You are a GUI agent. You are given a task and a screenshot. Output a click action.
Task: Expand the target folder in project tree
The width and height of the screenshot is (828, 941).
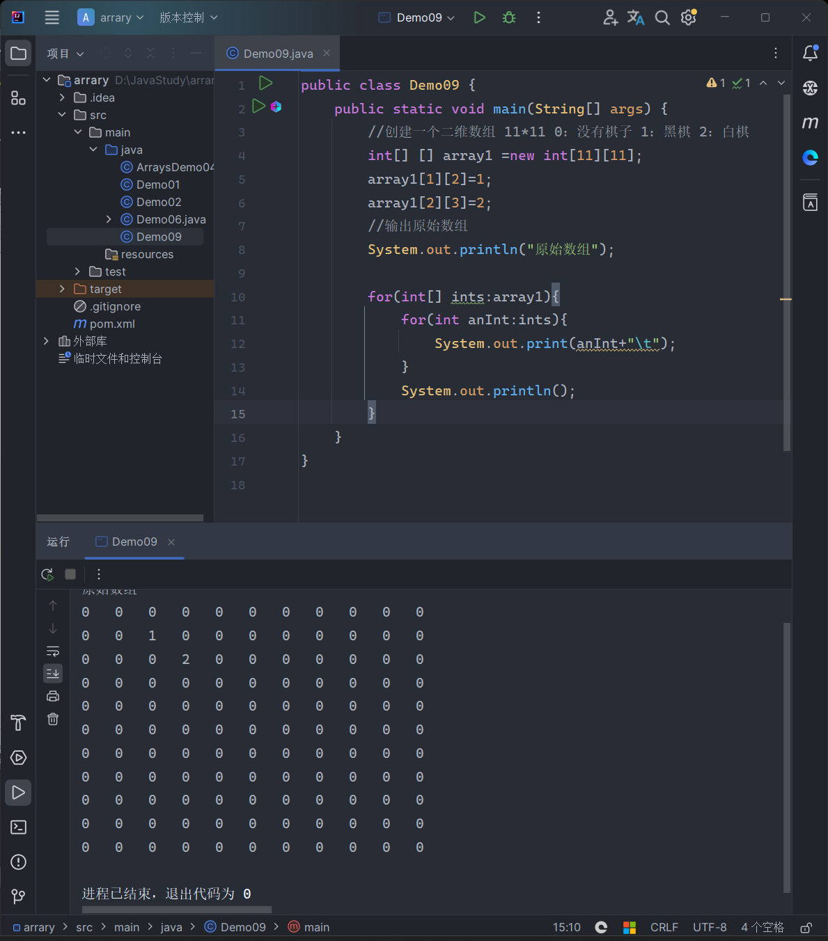(x=62, y=289)
